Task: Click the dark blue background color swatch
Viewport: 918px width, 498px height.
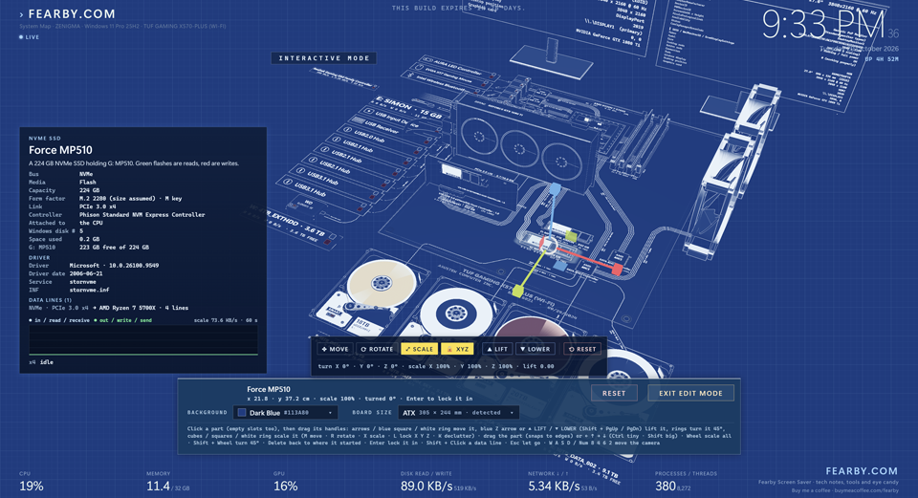Action: pyautogui.click(x=242, y=413)
